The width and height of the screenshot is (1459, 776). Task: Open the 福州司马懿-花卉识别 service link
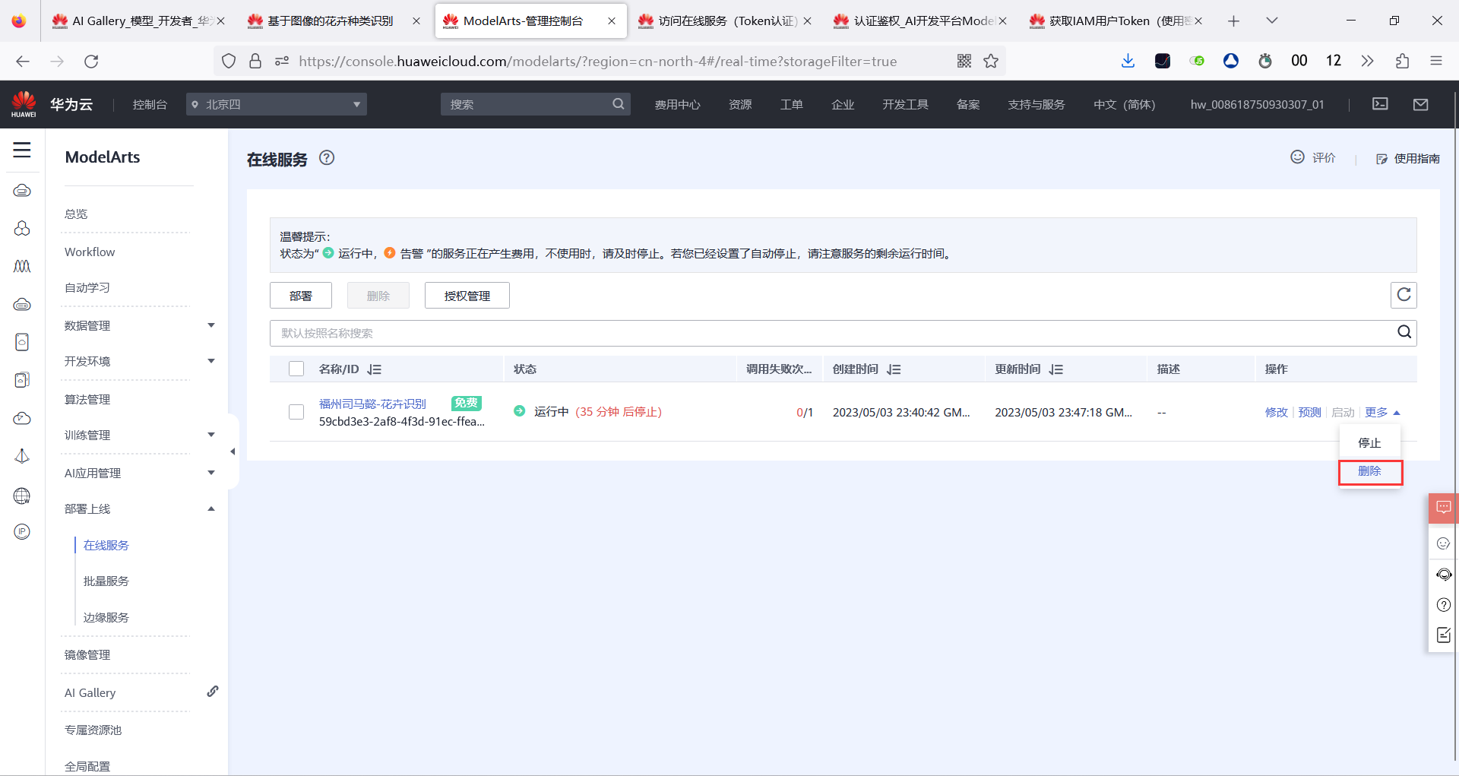click(x=372, y=404)
